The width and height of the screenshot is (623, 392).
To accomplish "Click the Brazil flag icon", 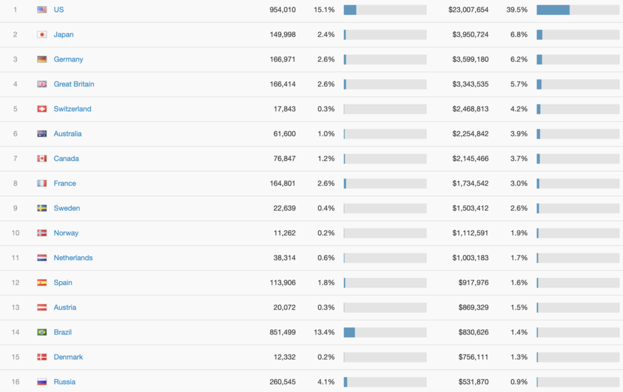I will [x=42, y=332].
